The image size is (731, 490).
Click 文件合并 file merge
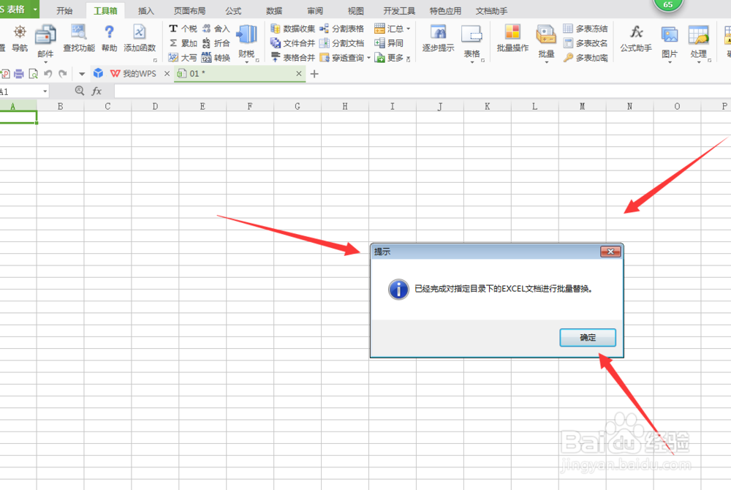[293, 43]
